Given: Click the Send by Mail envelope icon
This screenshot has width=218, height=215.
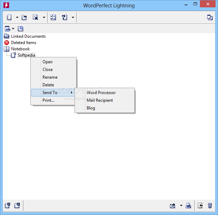Looking at the screenshot, I should [172, 206].
